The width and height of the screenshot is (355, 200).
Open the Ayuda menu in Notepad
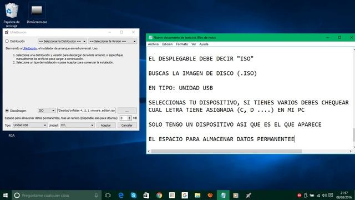point(204,44)
